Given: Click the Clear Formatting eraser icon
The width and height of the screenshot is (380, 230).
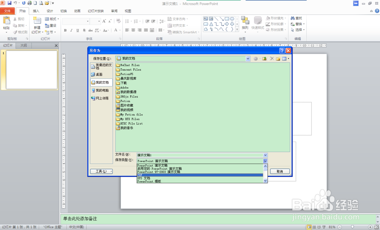Looking at the screenshot, I should 118,21.
